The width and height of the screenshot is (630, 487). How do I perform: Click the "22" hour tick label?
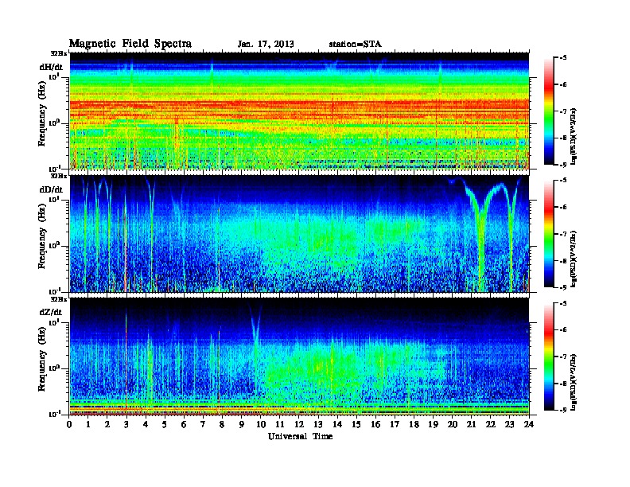pyautogui.click(x=490, y=424)
